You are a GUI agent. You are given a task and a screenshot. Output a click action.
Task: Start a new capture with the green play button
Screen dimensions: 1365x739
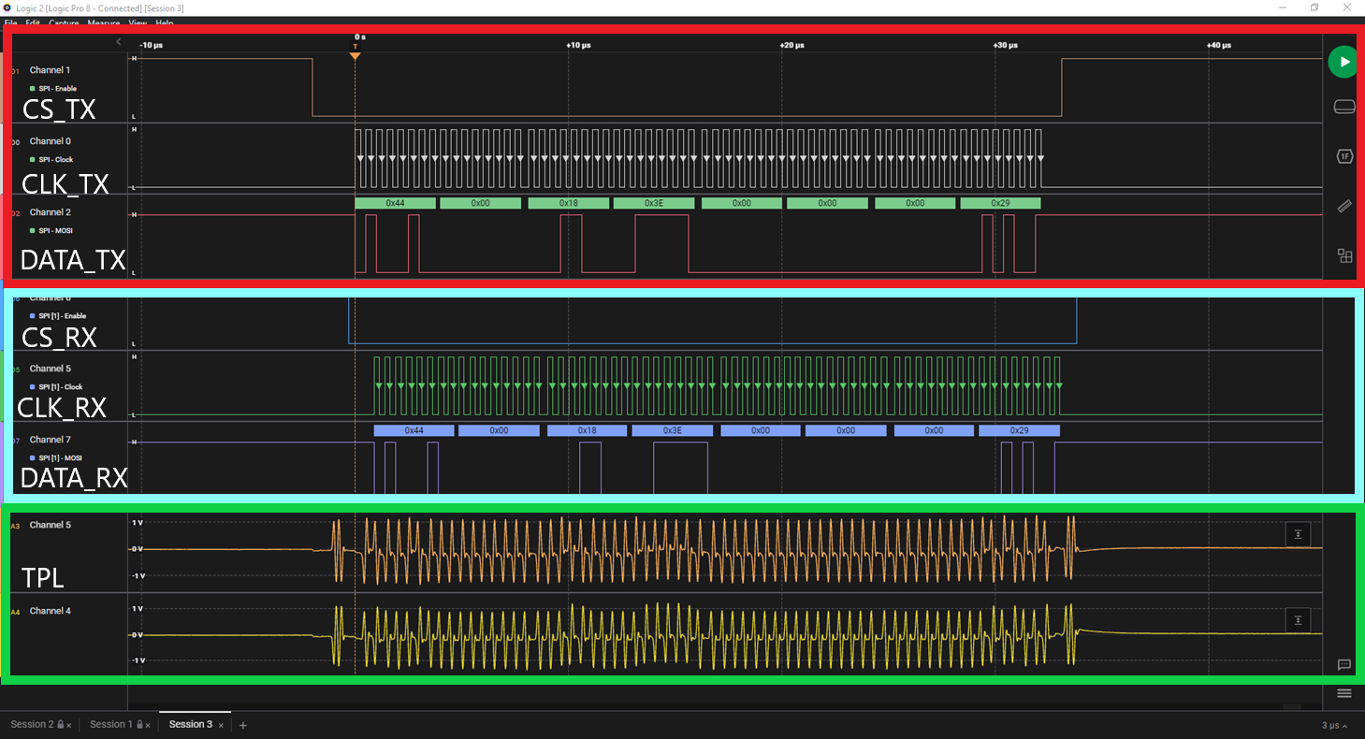[1343, 61]
